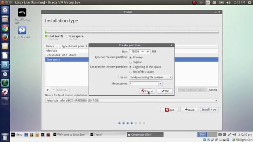Close the Create partition dialog
253x142 pixels.
click(172, 45)
